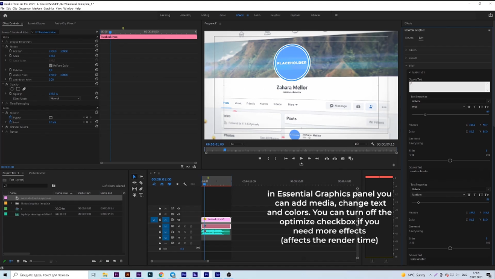The image size is (495, 279).
Task: Select the Razor tool
Action: click(141, 183)
